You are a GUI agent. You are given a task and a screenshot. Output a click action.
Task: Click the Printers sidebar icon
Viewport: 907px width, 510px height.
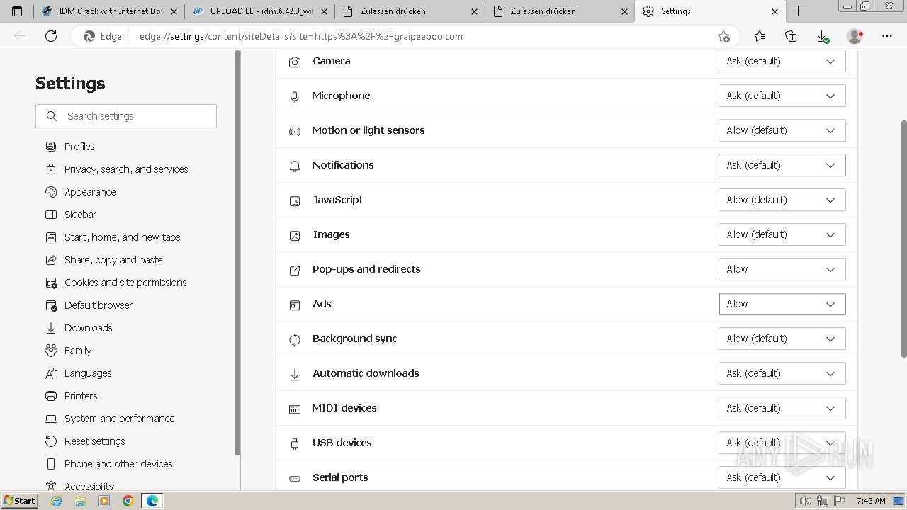(x=51, y=396)
